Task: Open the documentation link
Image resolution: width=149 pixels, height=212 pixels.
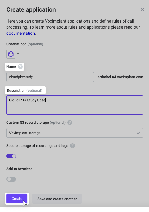Action: tap(21, 33)
